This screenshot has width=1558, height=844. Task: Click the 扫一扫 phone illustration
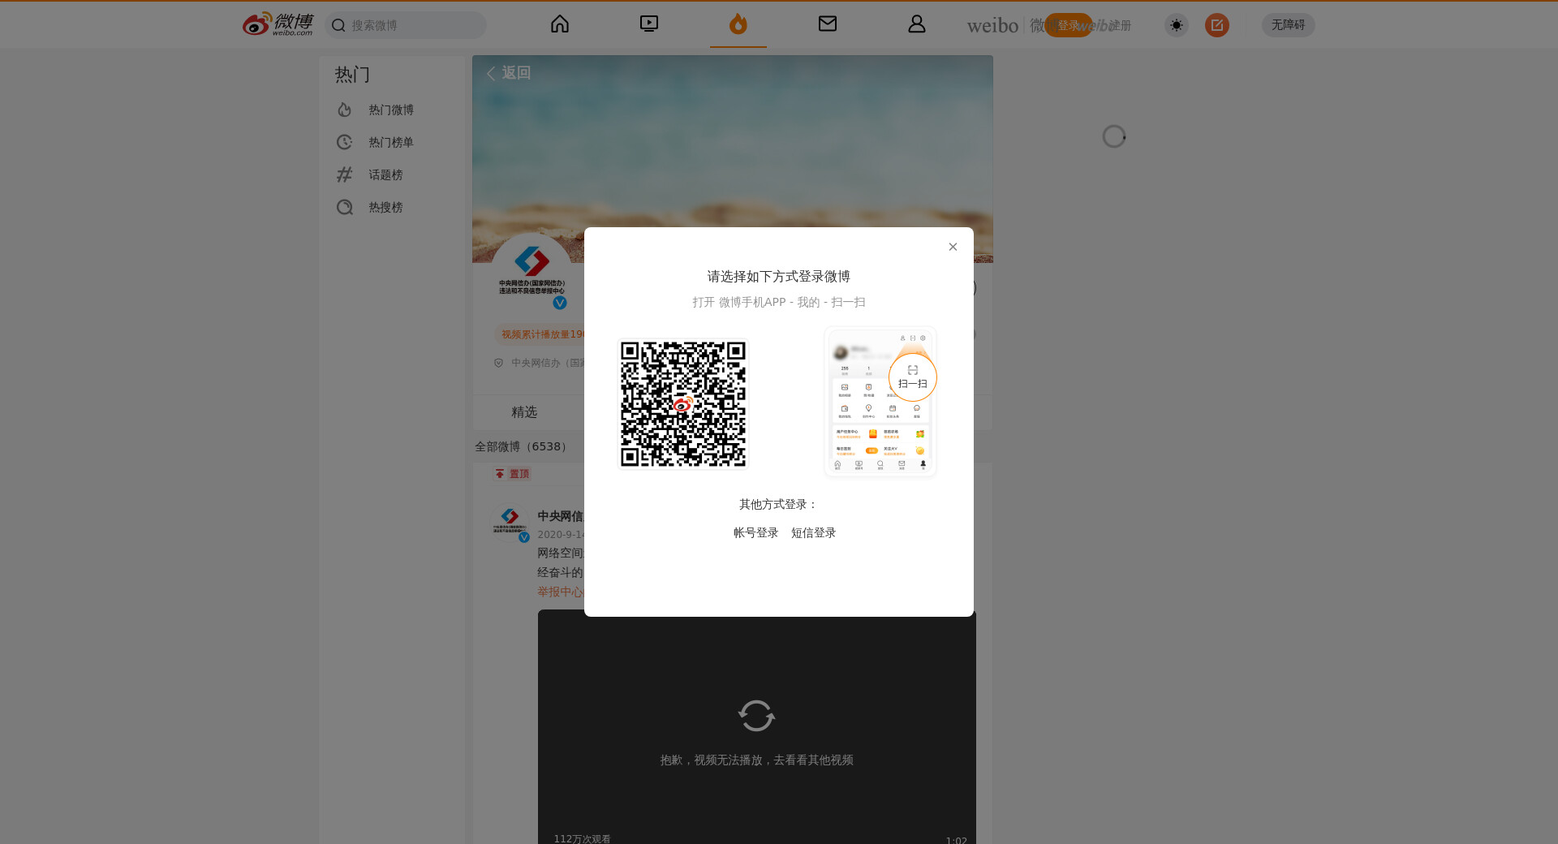pos(880,402)
